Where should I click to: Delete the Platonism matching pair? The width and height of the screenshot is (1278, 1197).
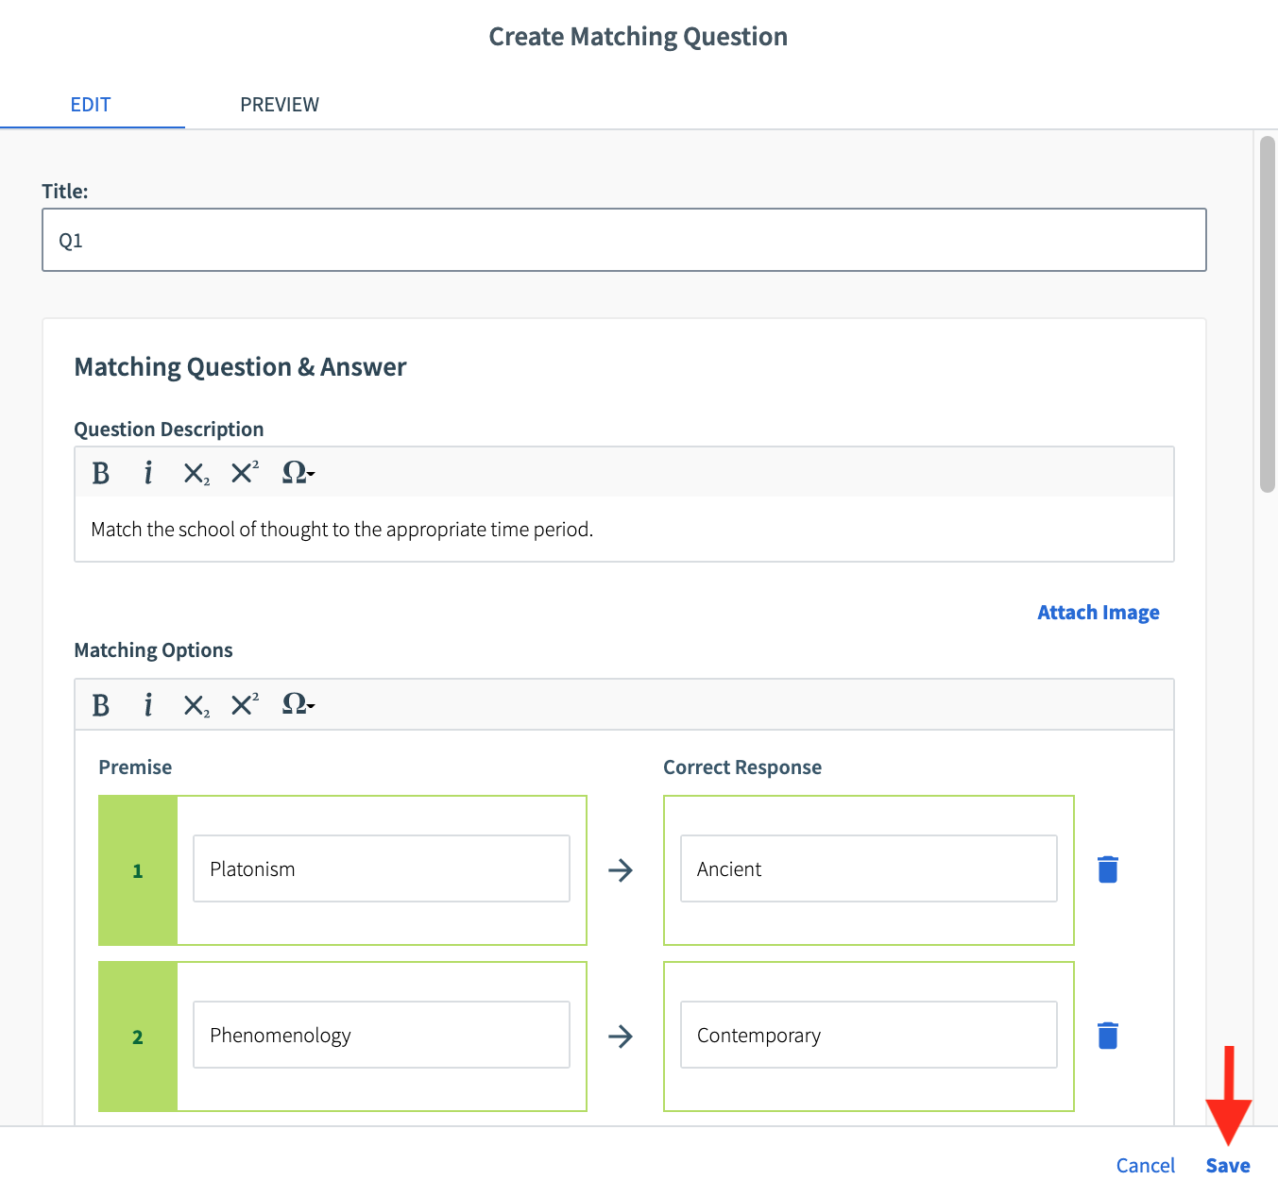1108,869
